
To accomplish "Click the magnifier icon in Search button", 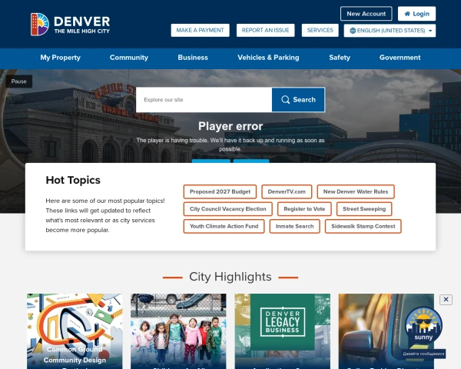I will pyautogui.click(x=285, y=100).
